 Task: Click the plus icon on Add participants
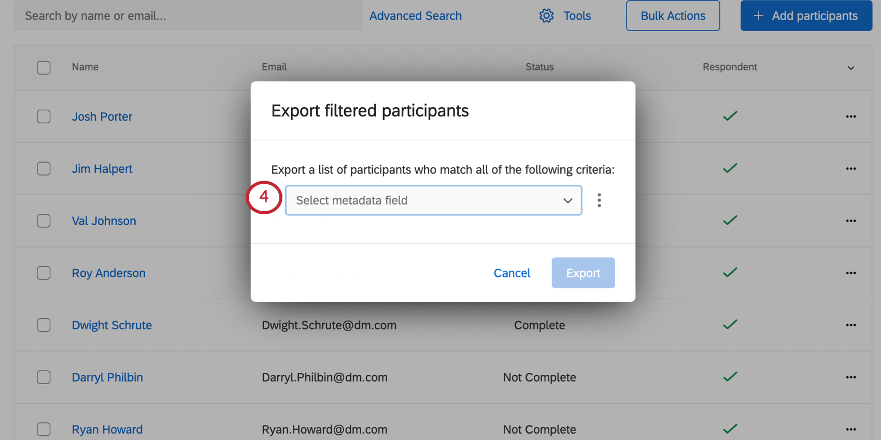[758, 16]
